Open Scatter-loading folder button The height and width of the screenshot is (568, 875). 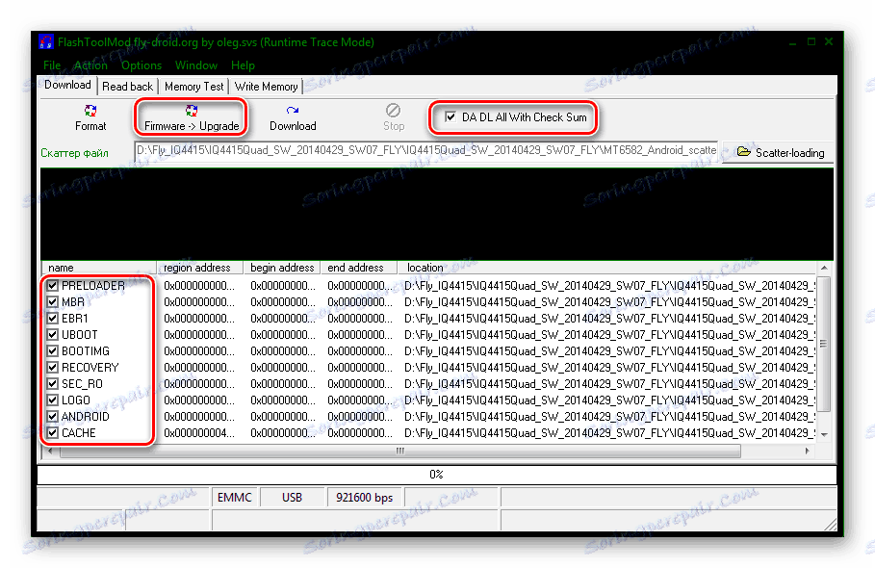click(780, 152)
